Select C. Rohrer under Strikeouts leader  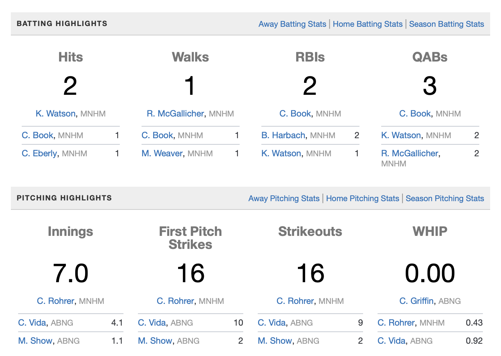[295, 301]
